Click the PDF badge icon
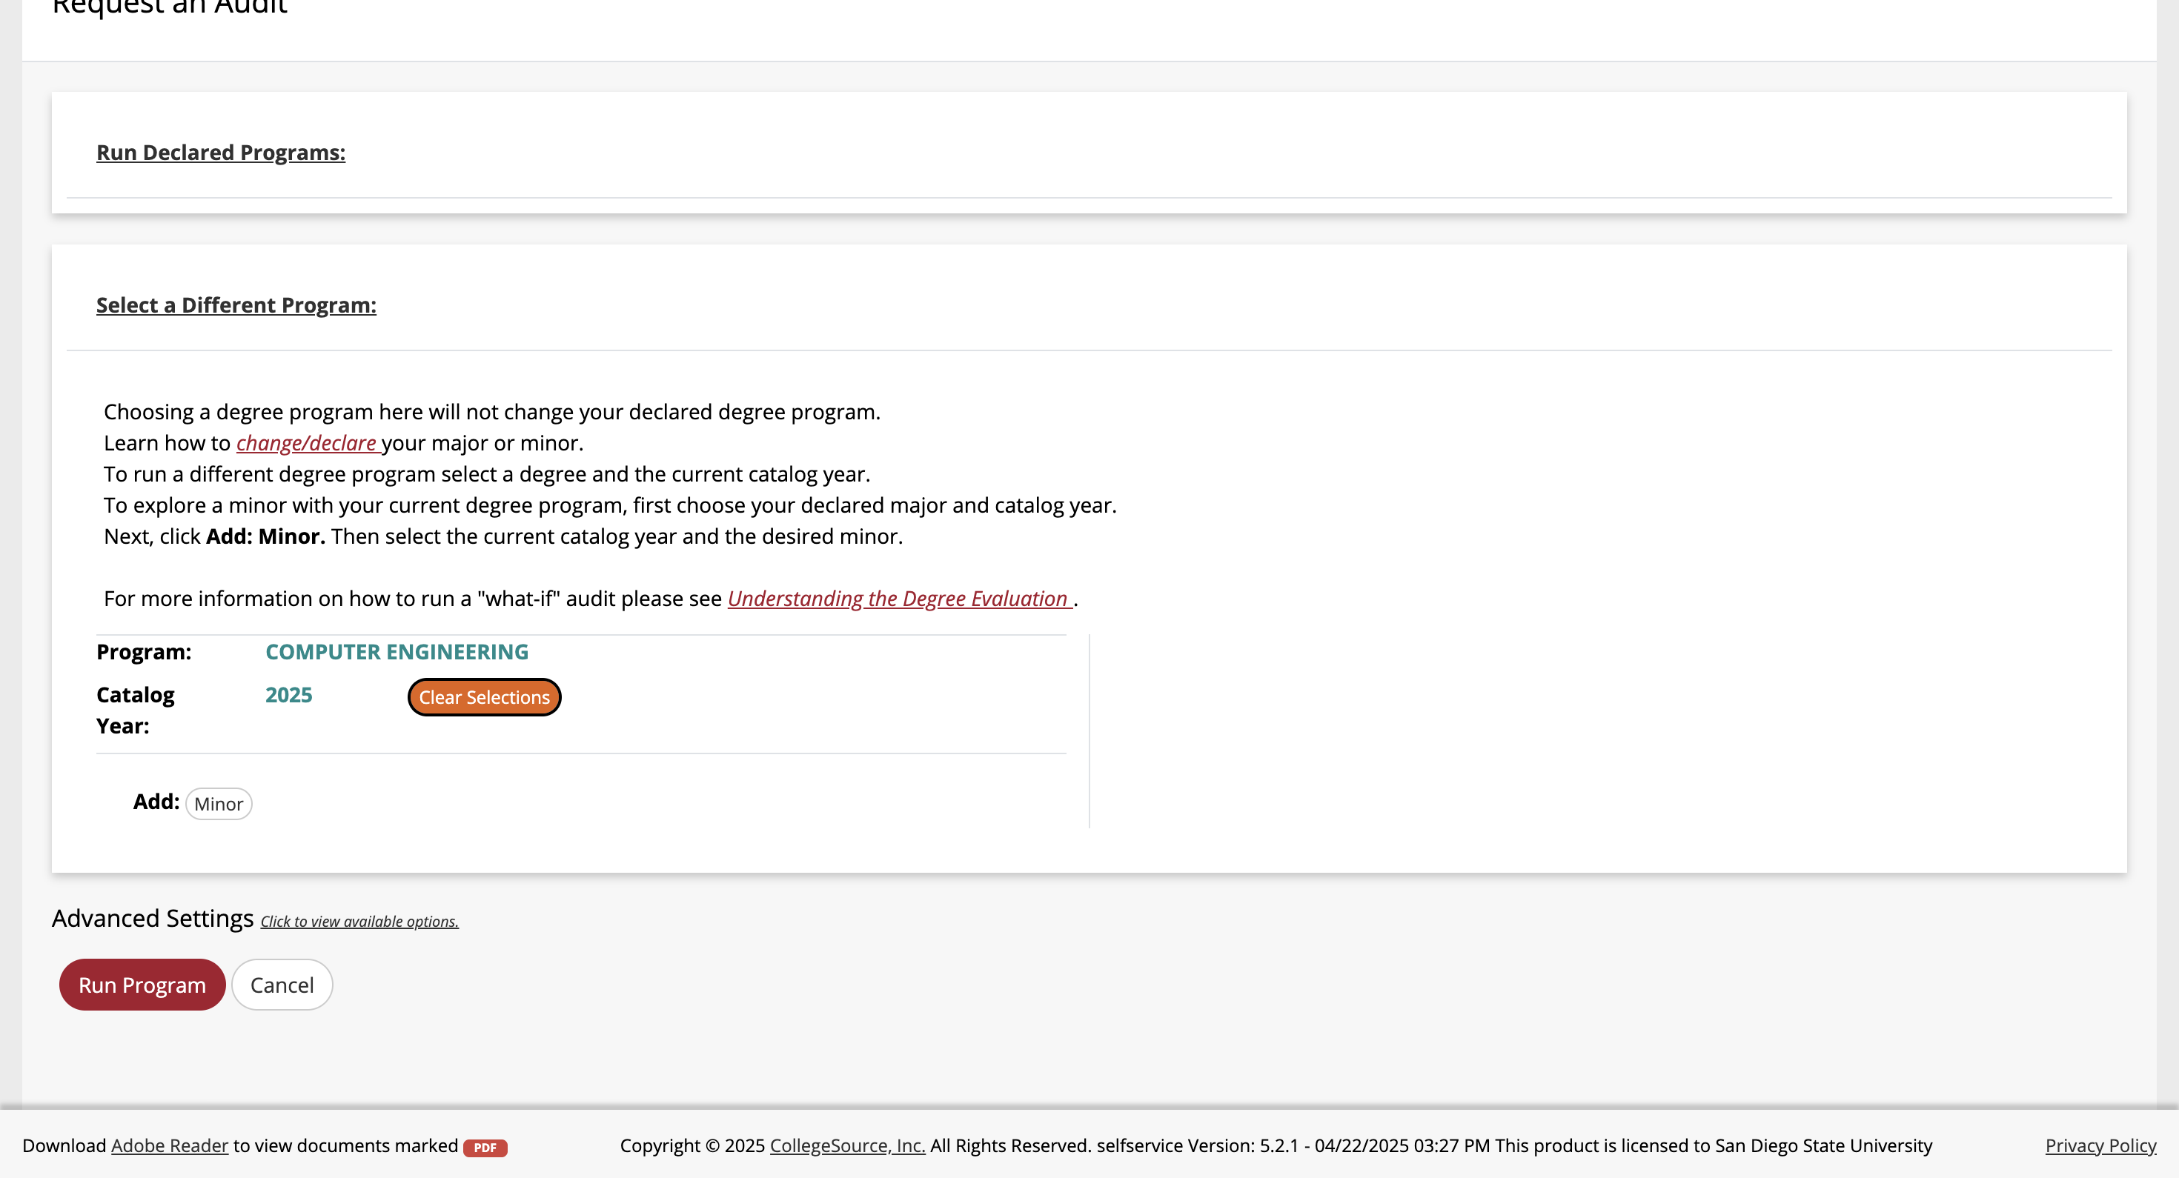2179x1178 pixels. [x=485, y=1148]
